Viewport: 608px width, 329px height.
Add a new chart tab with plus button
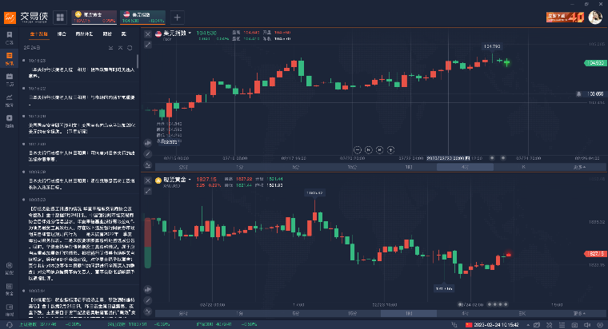(178, 18)
